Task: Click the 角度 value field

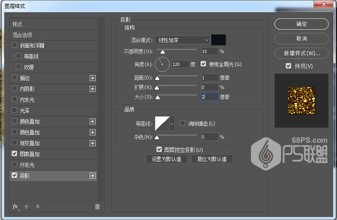Action: tap(180, 64)
